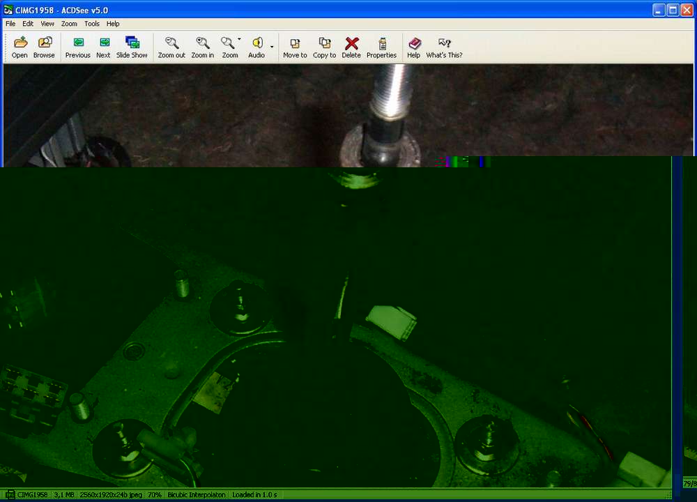Click the Audio speaker icon
Viewport: 697px width, 502px height.
coord(256,47)
